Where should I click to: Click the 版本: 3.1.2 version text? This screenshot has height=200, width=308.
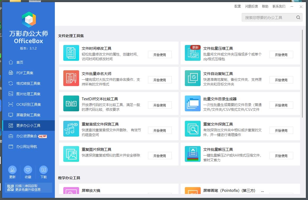tap(28, 48)
